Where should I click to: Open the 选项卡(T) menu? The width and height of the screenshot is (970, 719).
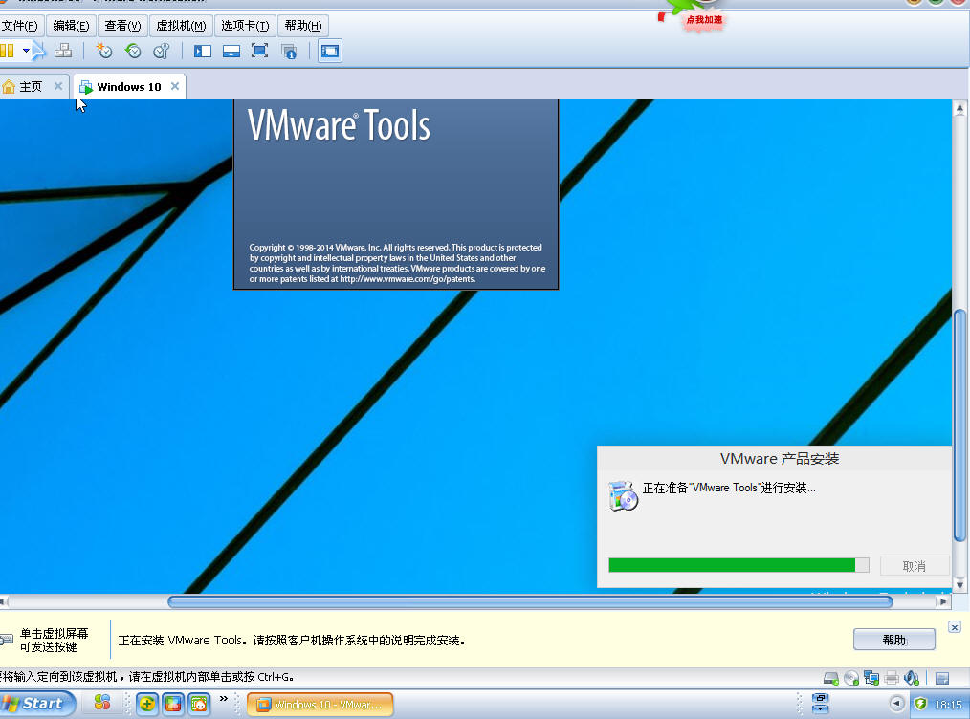245,26
